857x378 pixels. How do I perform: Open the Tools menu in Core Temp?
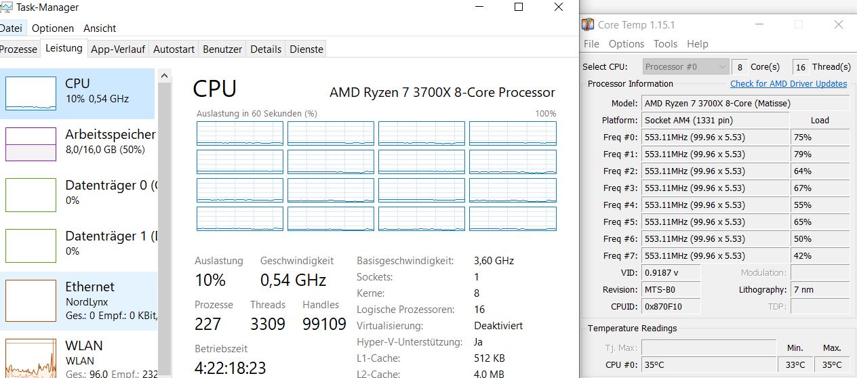pyautogui.click(x=665, y=44)
